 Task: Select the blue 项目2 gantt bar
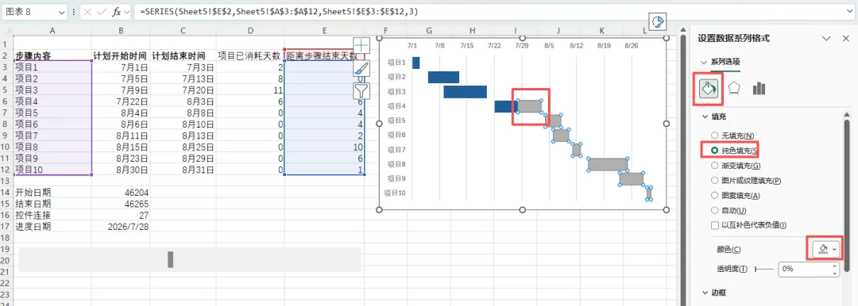tap(443, 77)
